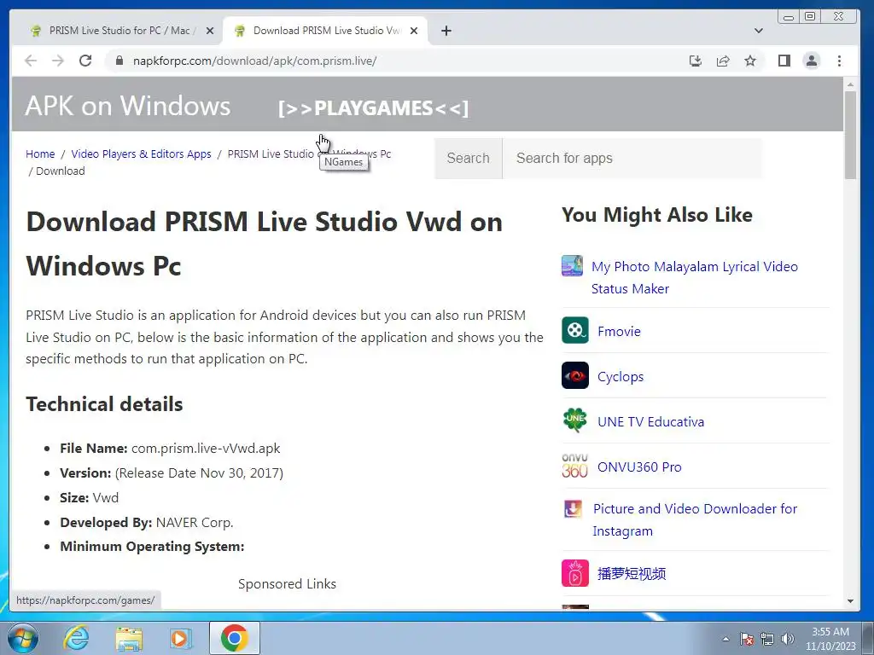Open the UNE TV Educativa link
The width and height of the screenshot is (874, 655).
point(650,421)
